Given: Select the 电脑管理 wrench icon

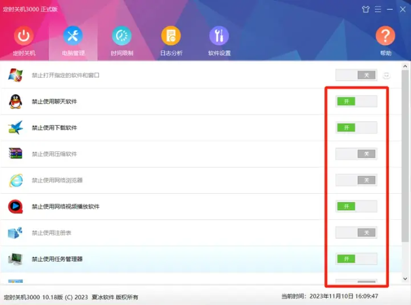Looking at the screenshot, I should pyautogui.click(x=73, y=35).
